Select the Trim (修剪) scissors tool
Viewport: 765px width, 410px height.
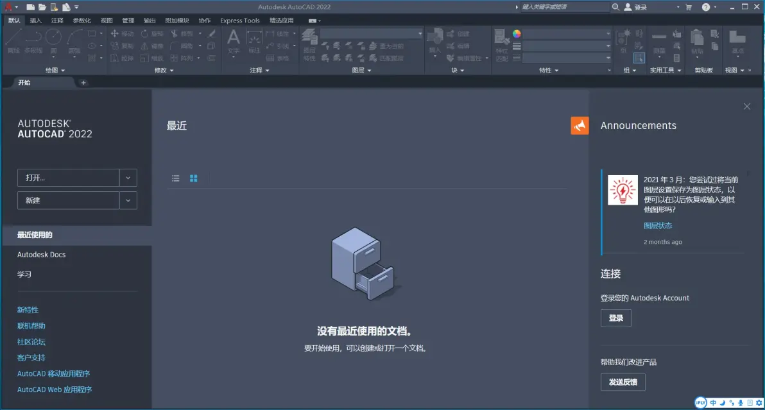[x=182, y=33]
